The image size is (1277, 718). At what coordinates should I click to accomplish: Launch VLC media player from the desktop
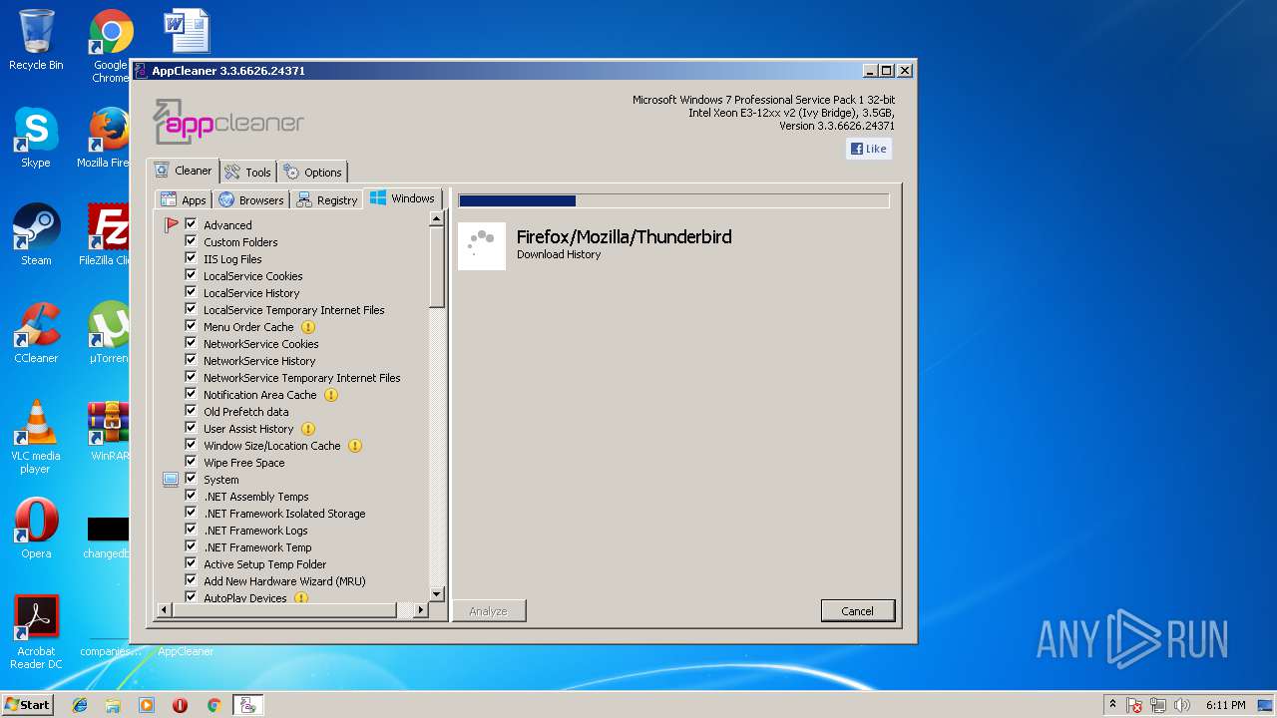[x=36, y=437]
